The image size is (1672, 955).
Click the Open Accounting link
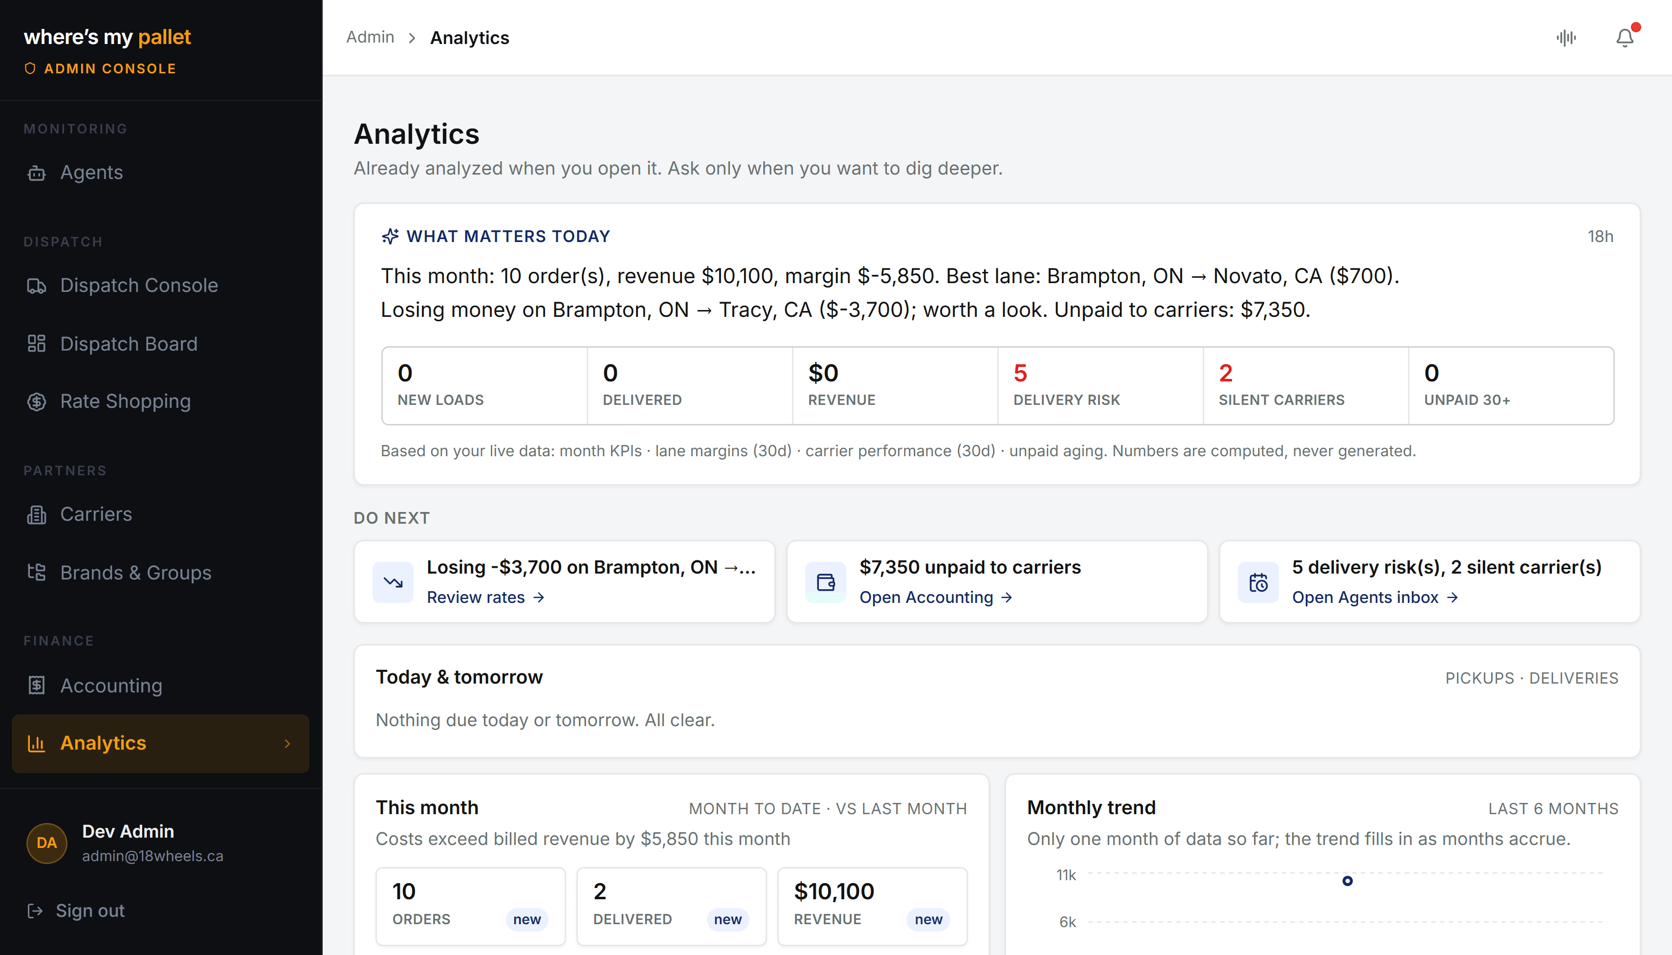pyautogui.click(x=936, y=598)
